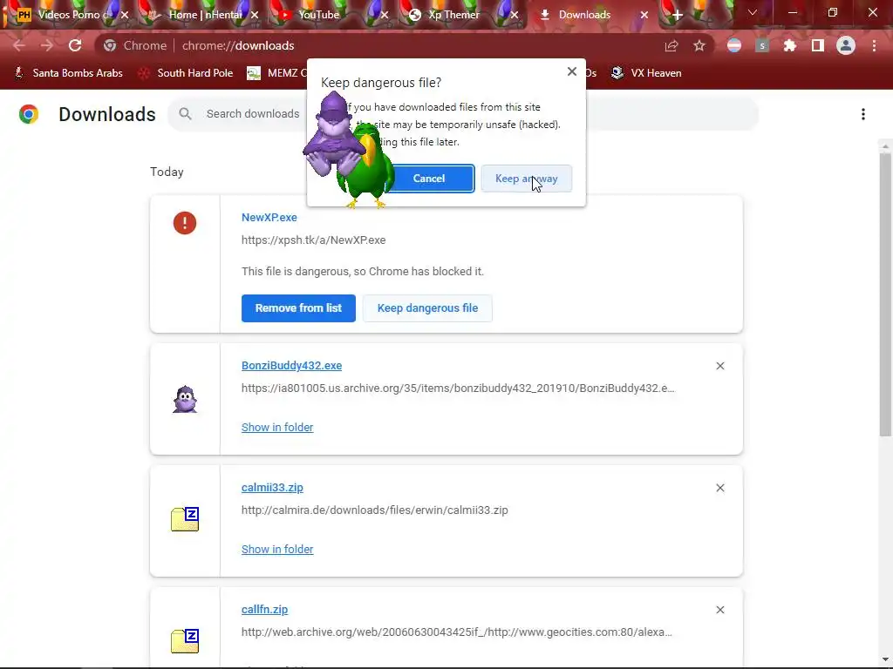Image resolution: width=893 pixels, height=669 pixels.
Task: Click Cancel in the dialog
Action: tap(429, 179)
